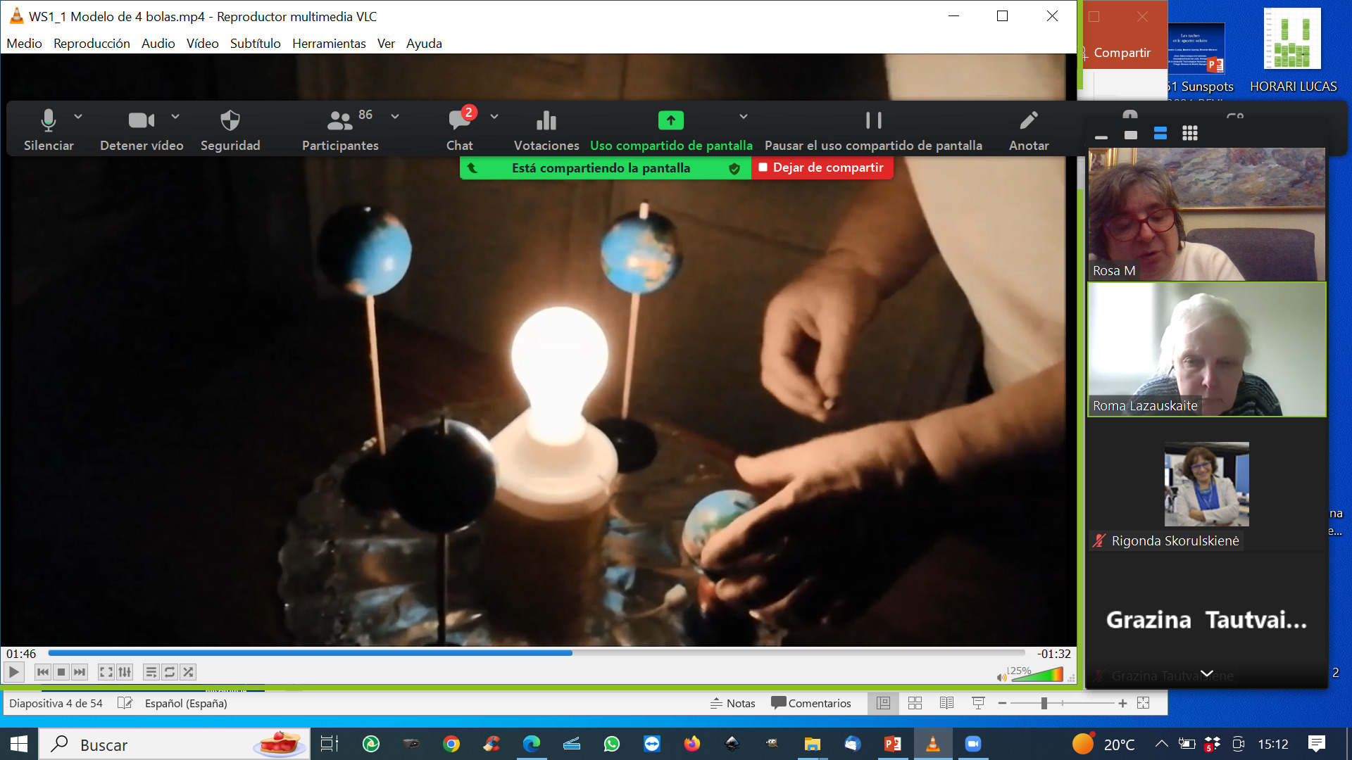Viewport: 1352px width, 760px height.
Task: Open Zoom from taskbar
Action: (973, 744)
